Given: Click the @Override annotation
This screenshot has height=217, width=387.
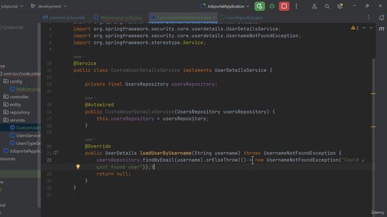Looking at the screenshot, I should coord(98,146).
